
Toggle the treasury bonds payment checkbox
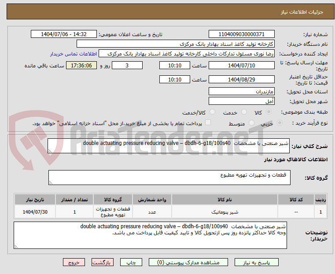tap(208, 123)
